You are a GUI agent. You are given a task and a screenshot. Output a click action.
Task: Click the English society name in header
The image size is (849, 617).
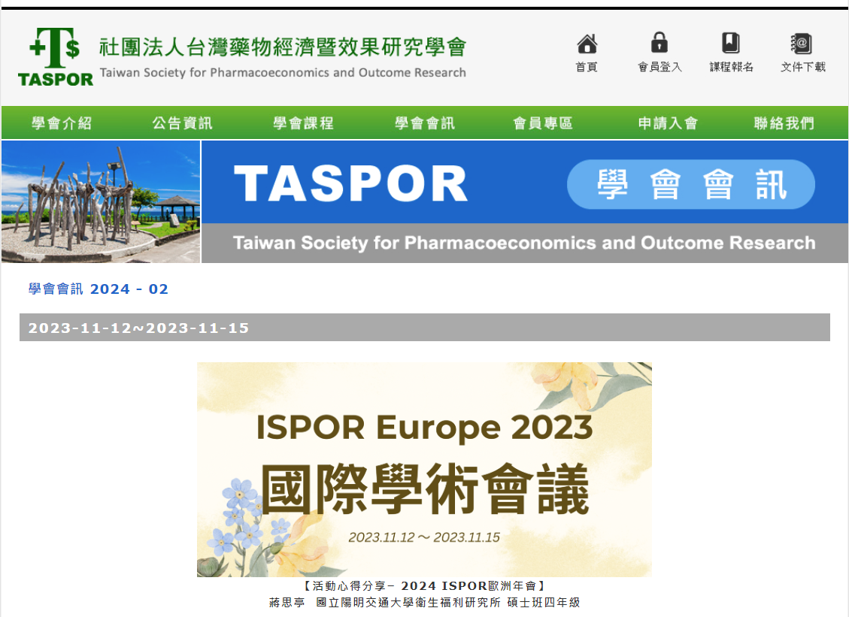point(283,73)
